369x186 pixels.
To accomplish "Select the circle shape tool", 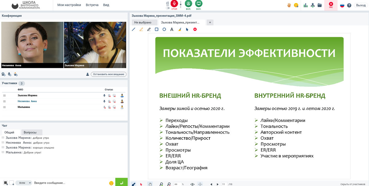I will (x=164, y=29).
